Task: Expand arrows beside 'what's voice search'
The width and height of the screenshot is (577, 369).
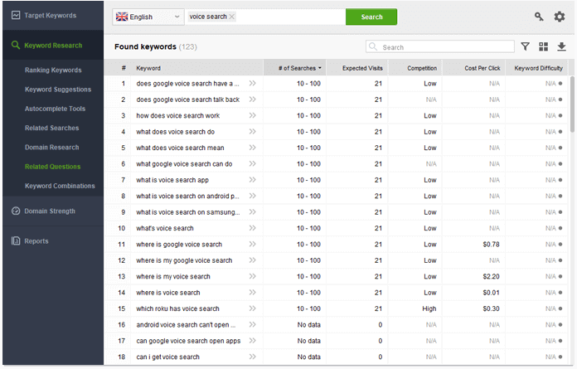Action: click(x=252, y=228)
